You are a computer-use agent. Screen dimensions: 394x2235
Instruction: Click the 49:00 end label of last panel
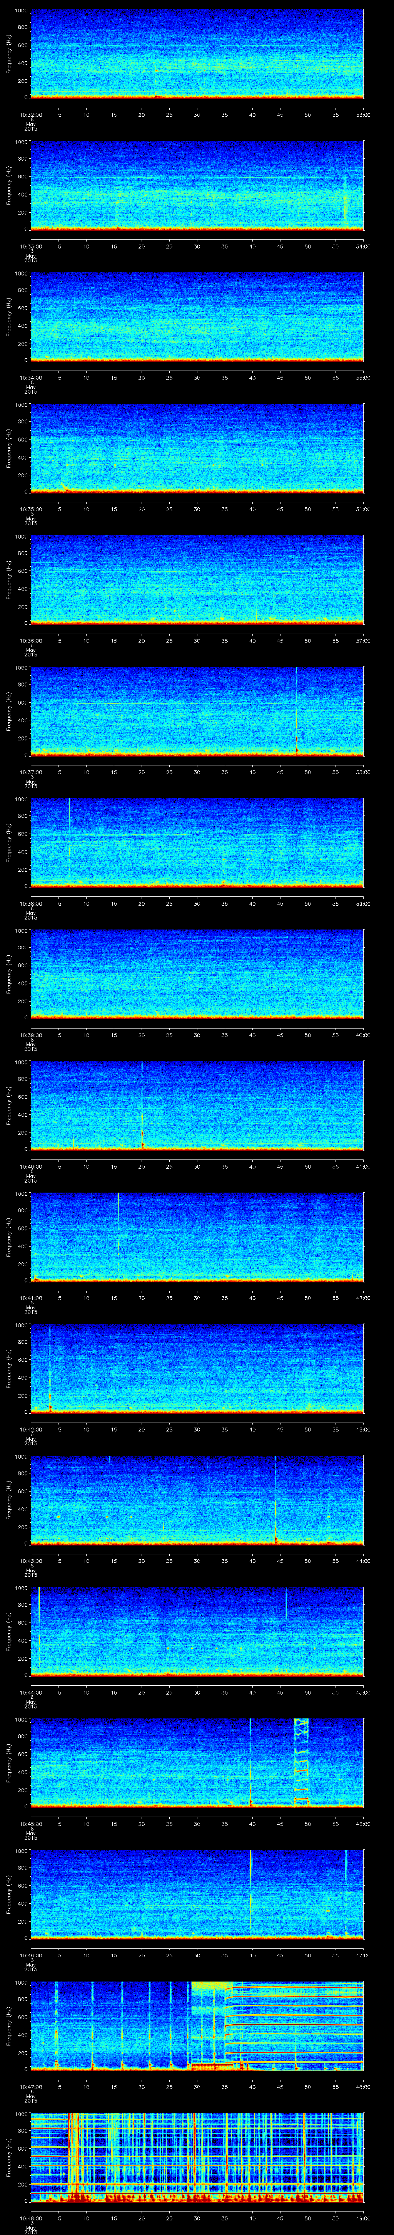pyautogui.click(x=364, y=2218)
